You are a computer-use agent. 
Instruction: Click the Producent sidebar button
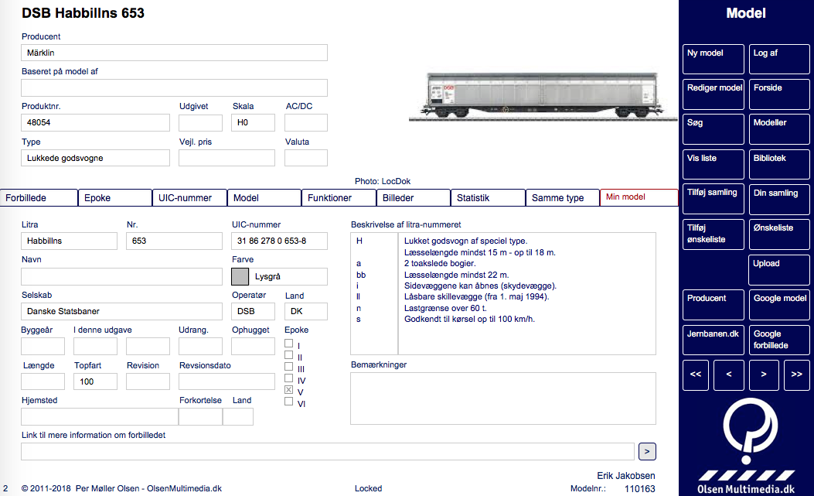point(714,305)
